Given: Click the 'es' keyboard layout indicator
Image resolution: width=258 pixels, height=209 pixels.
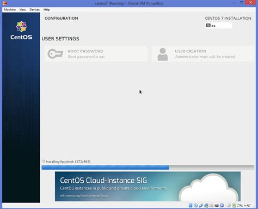Looking at the screenshot, I should pyautogui.click(x=218, y=26).
